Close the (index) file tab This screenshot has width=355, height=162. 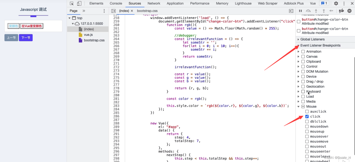[x=132, y=11]
